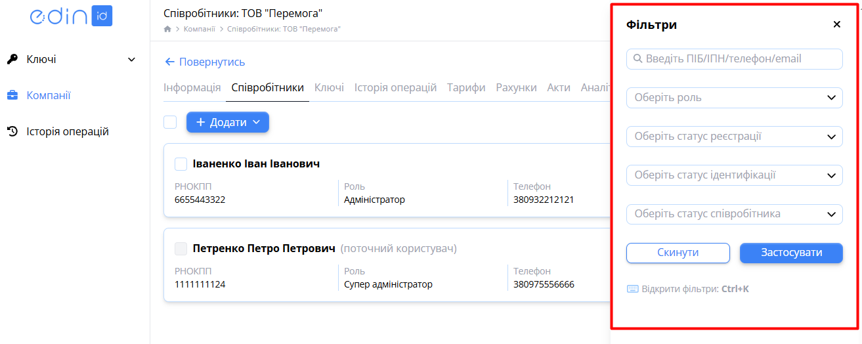The height and width of the screenshot is (344, 862).
Task: Open the Оберіть роль dropdown
Action: click(x=735, y=98)
